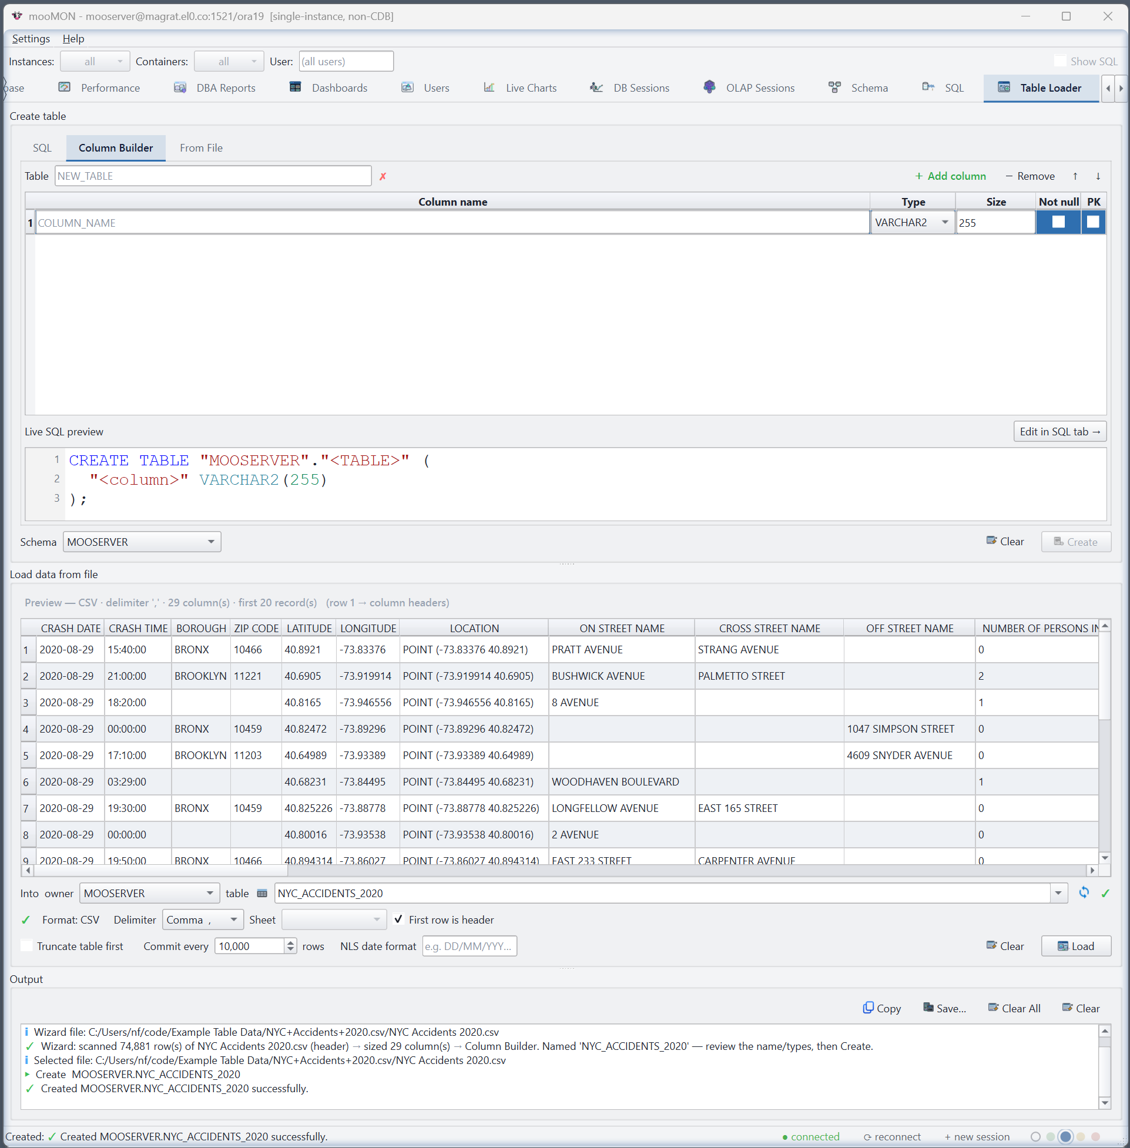Click Add column button
This screenshot has width=1130, height=1148.
pyautogui.click(x=950, y=176)
